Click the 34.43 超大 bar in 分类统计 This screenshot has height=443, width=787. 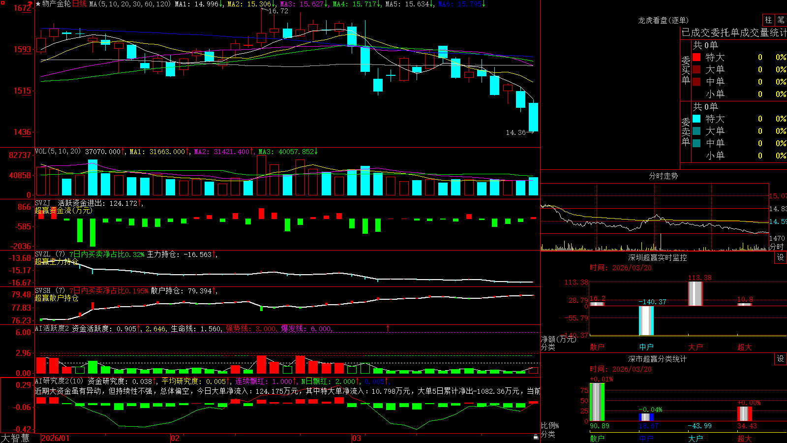click(x=744, y=413)
